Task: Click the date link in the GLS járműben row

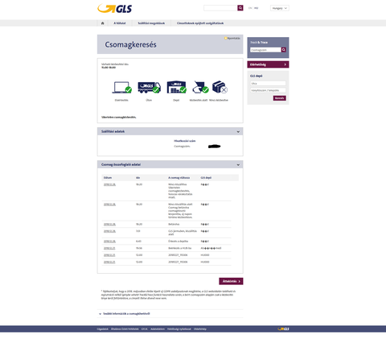Action: (109, 231)
